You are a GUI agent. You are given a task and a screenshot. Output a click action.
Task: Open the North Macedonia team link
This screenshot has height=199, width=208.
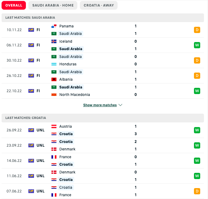point(75,95)
